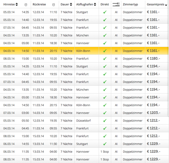
Task: Click green checkmark in the € 1180 row
Action: coord(105,59)
